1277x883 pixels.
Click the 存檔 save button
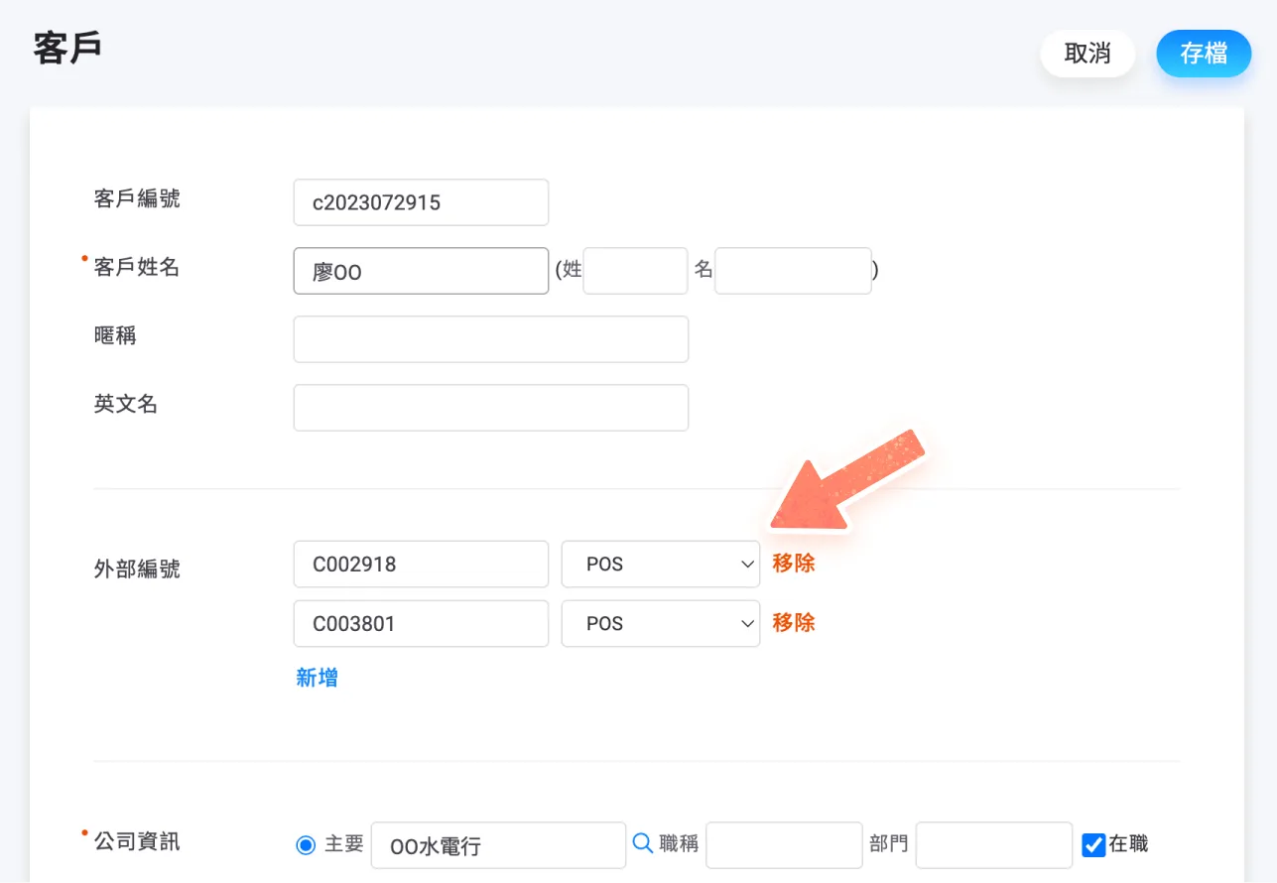tap(1204, 54)
